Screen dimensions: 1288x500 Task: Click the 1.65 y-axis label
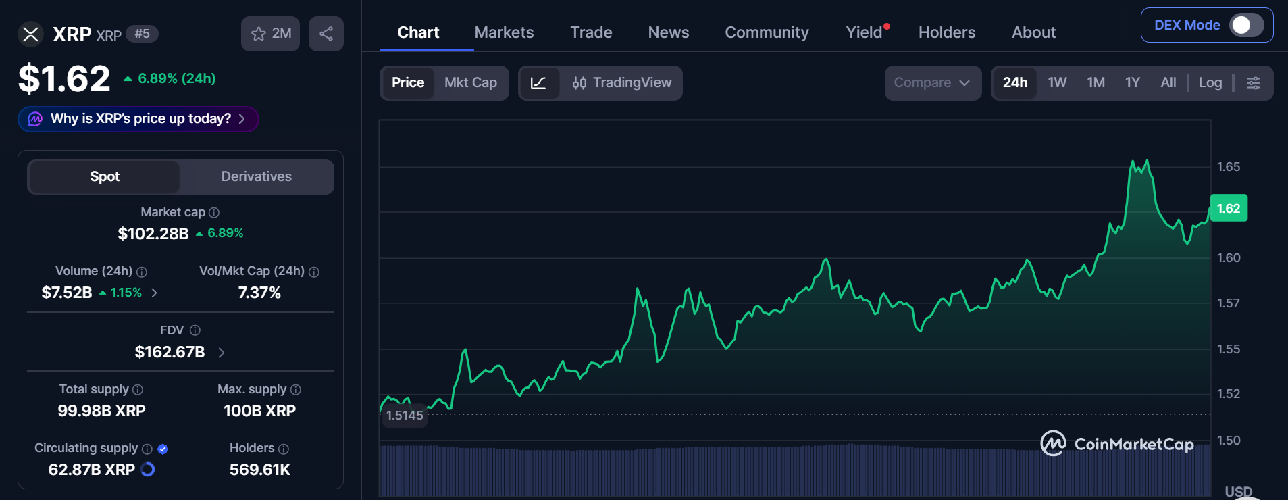[x=1228, y=167]
